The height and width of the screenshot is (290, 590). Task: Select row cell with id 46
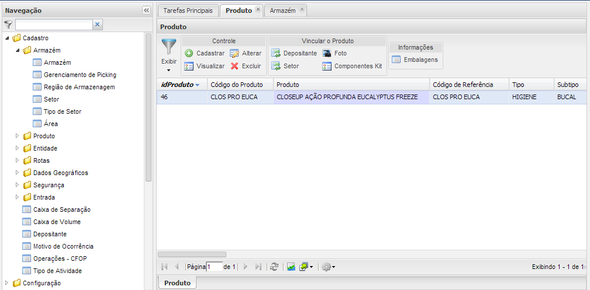182,97
